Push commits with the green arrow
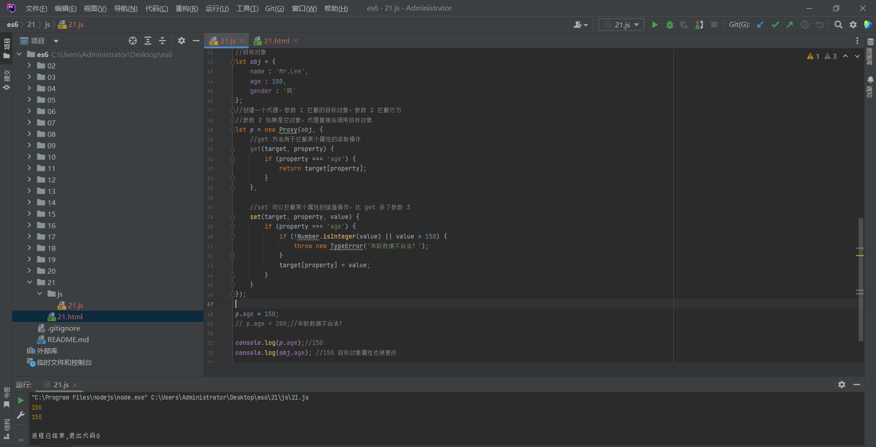Image resolution: width=876 pixels, height=447 pixels. (x=790, y=25)
